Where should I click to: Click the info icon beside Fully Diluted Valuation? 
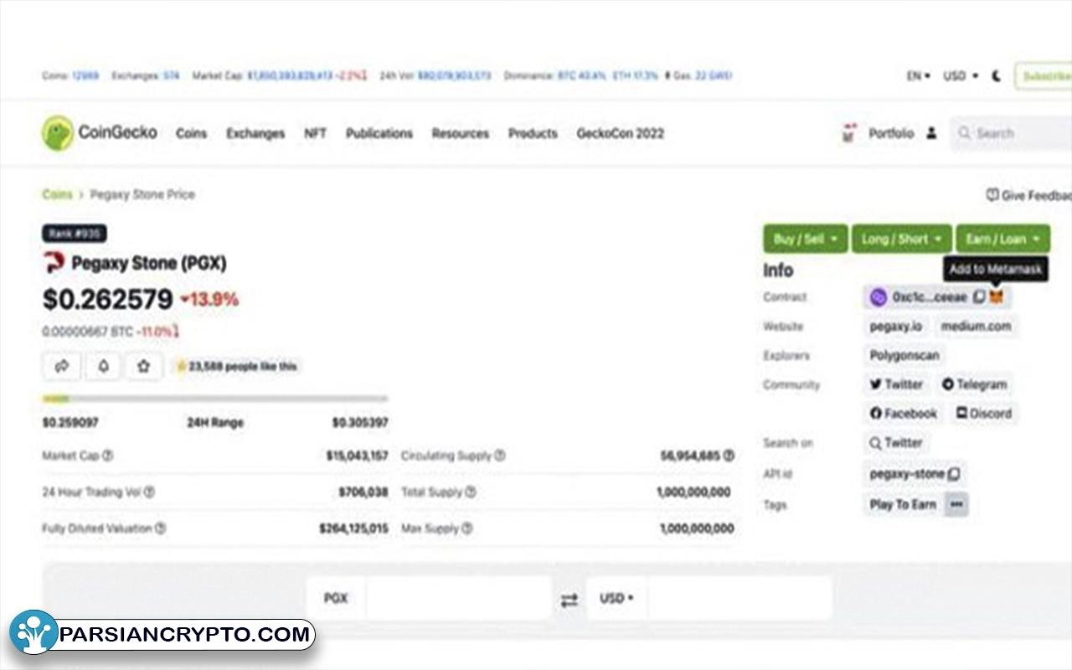click(x=160, y=528)
